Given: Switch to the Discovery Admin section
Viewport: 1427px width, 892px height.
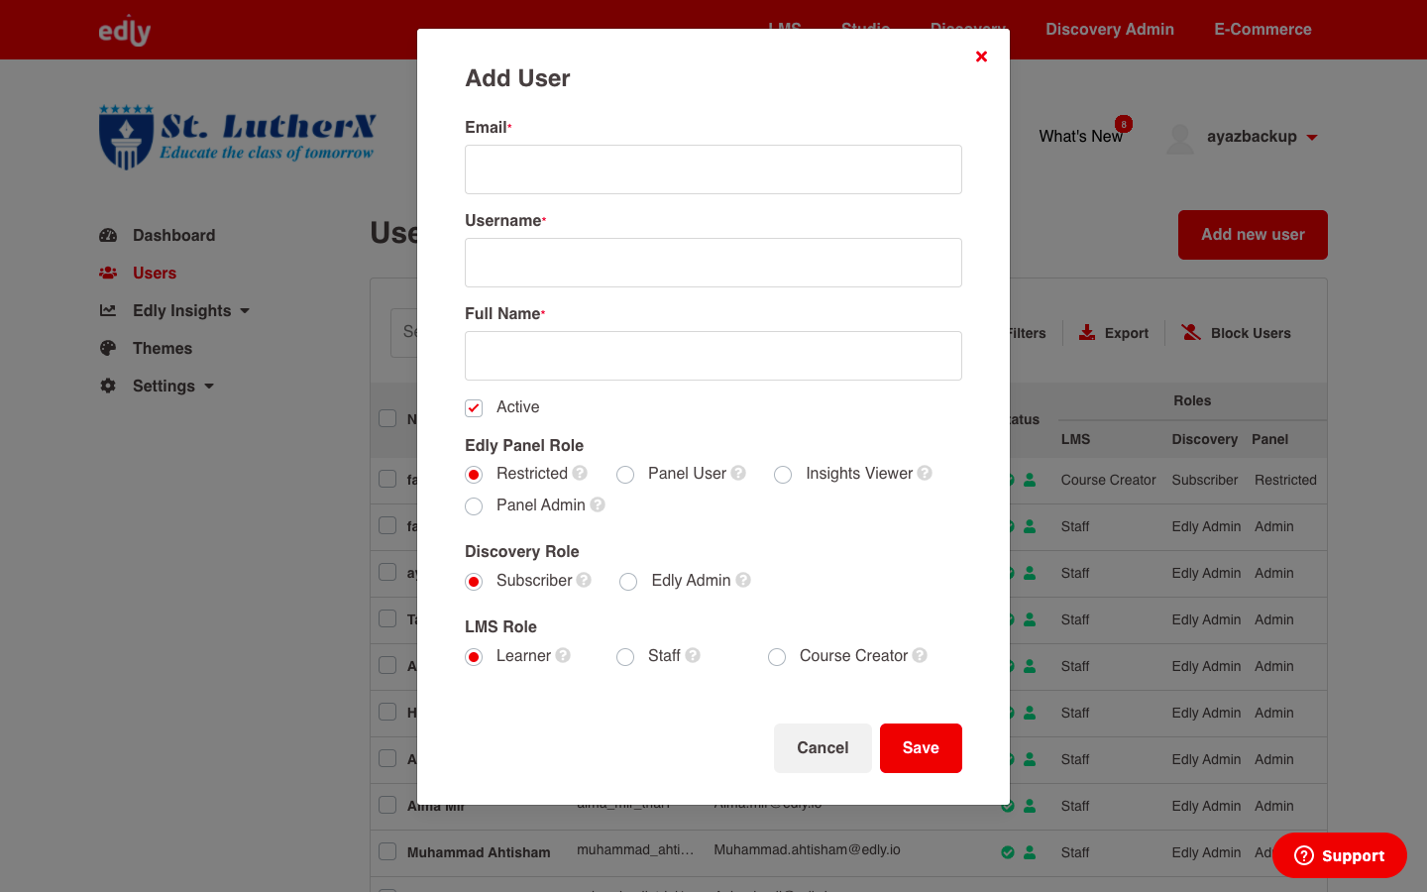Looking at the screenshot, I should pos(1109,30).
